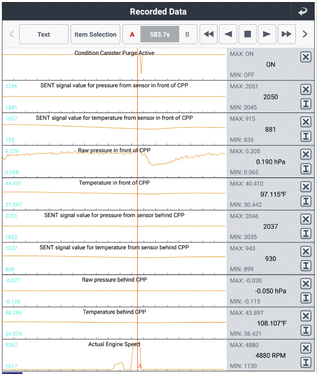The height and width of the screenshot is (374, 317).
Task: Remove Raw pressure in front of CPP graph
Action: coord(306,154)
